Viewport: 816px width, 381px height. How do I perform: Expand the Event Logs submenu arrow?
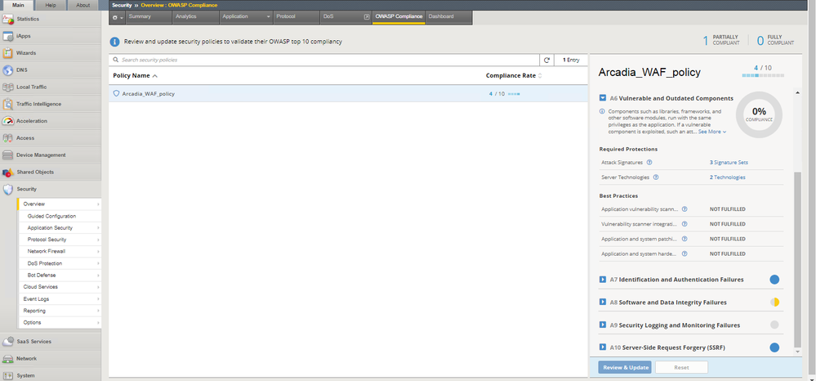pos(98,299)
